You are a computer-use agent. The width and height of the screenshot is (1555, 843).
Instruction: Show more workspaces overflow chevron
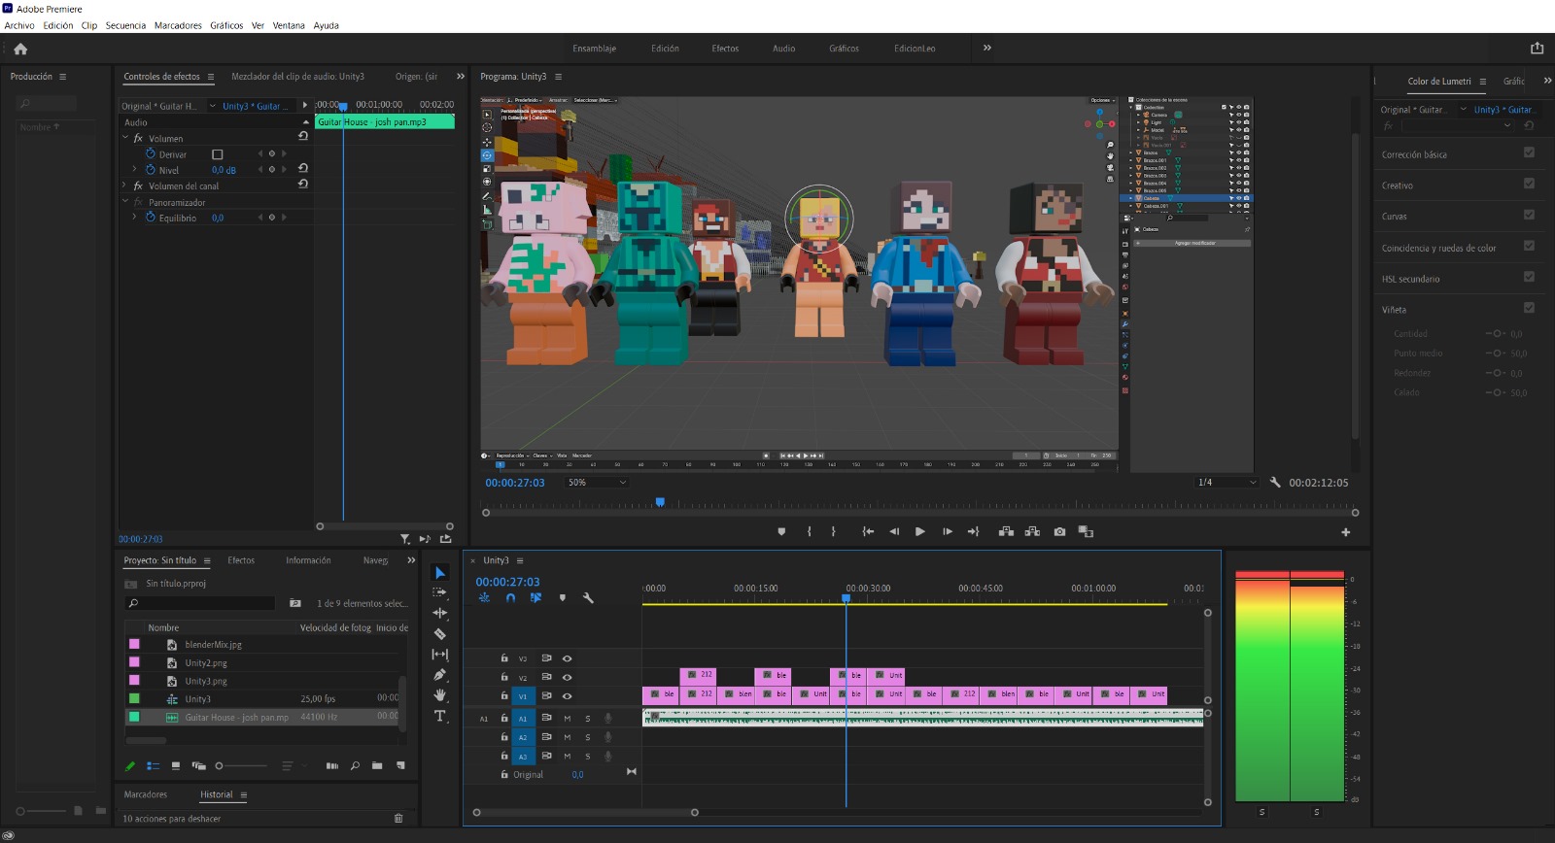(987, 48)
